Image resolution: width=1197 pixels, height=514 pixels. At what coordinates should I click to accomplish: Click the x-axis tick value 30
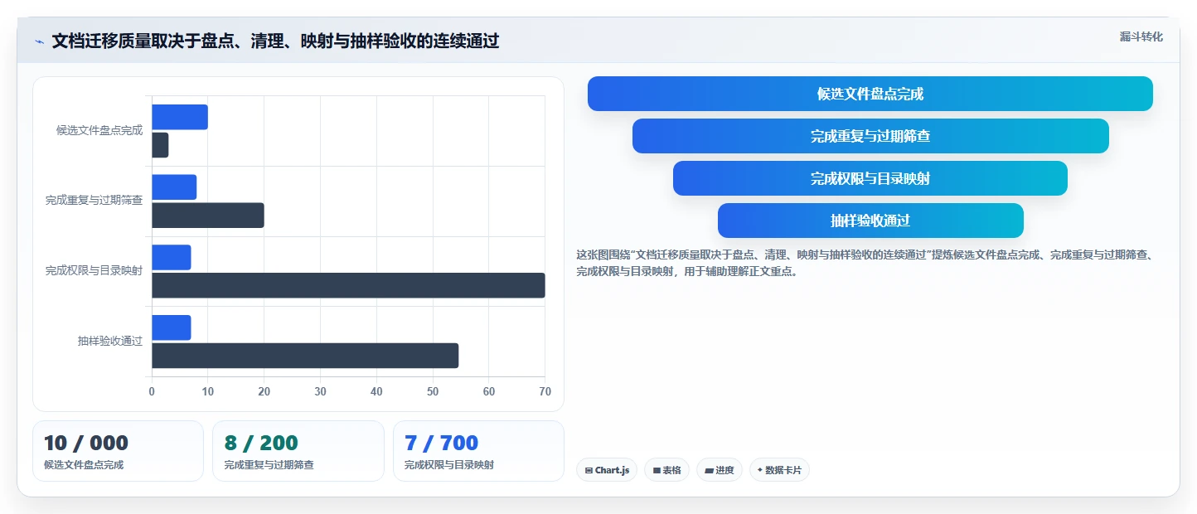click(x=320, y=391)
